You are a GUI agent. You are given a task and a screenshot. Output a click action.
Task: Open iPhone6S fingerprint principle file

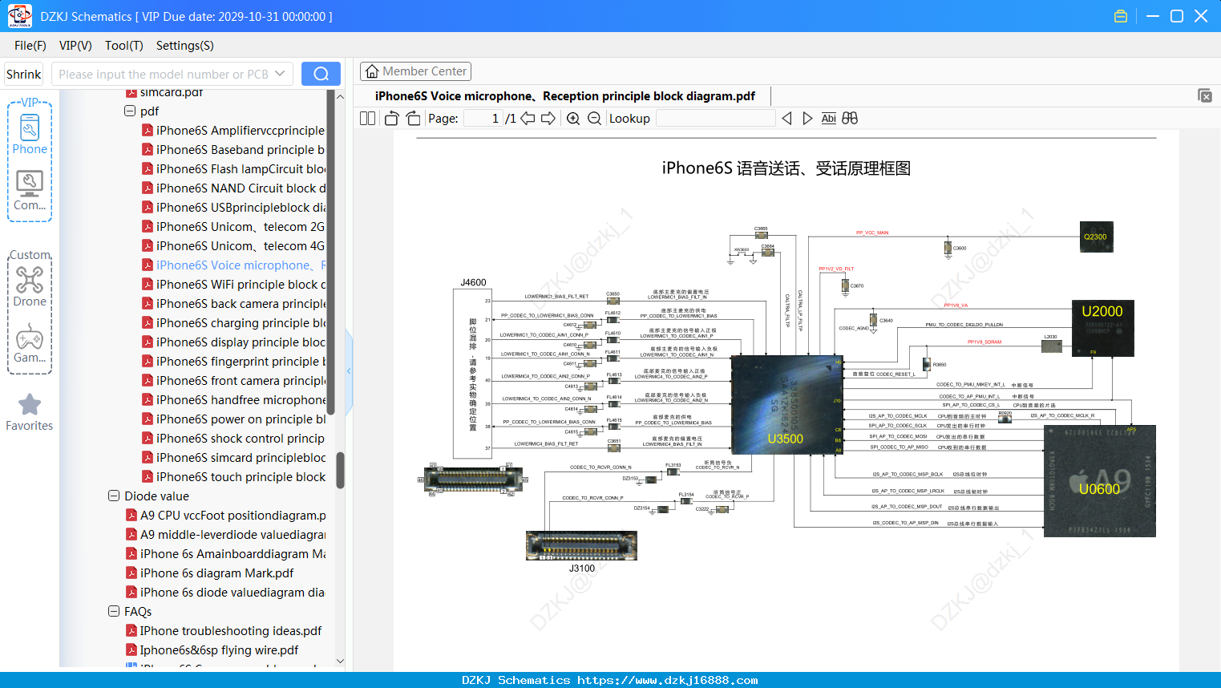241,362
